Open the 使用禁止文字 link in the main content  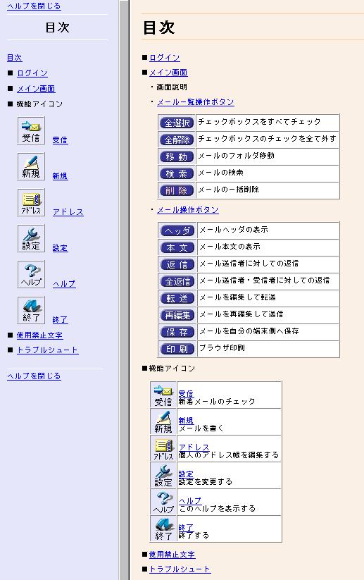(172, 555)
